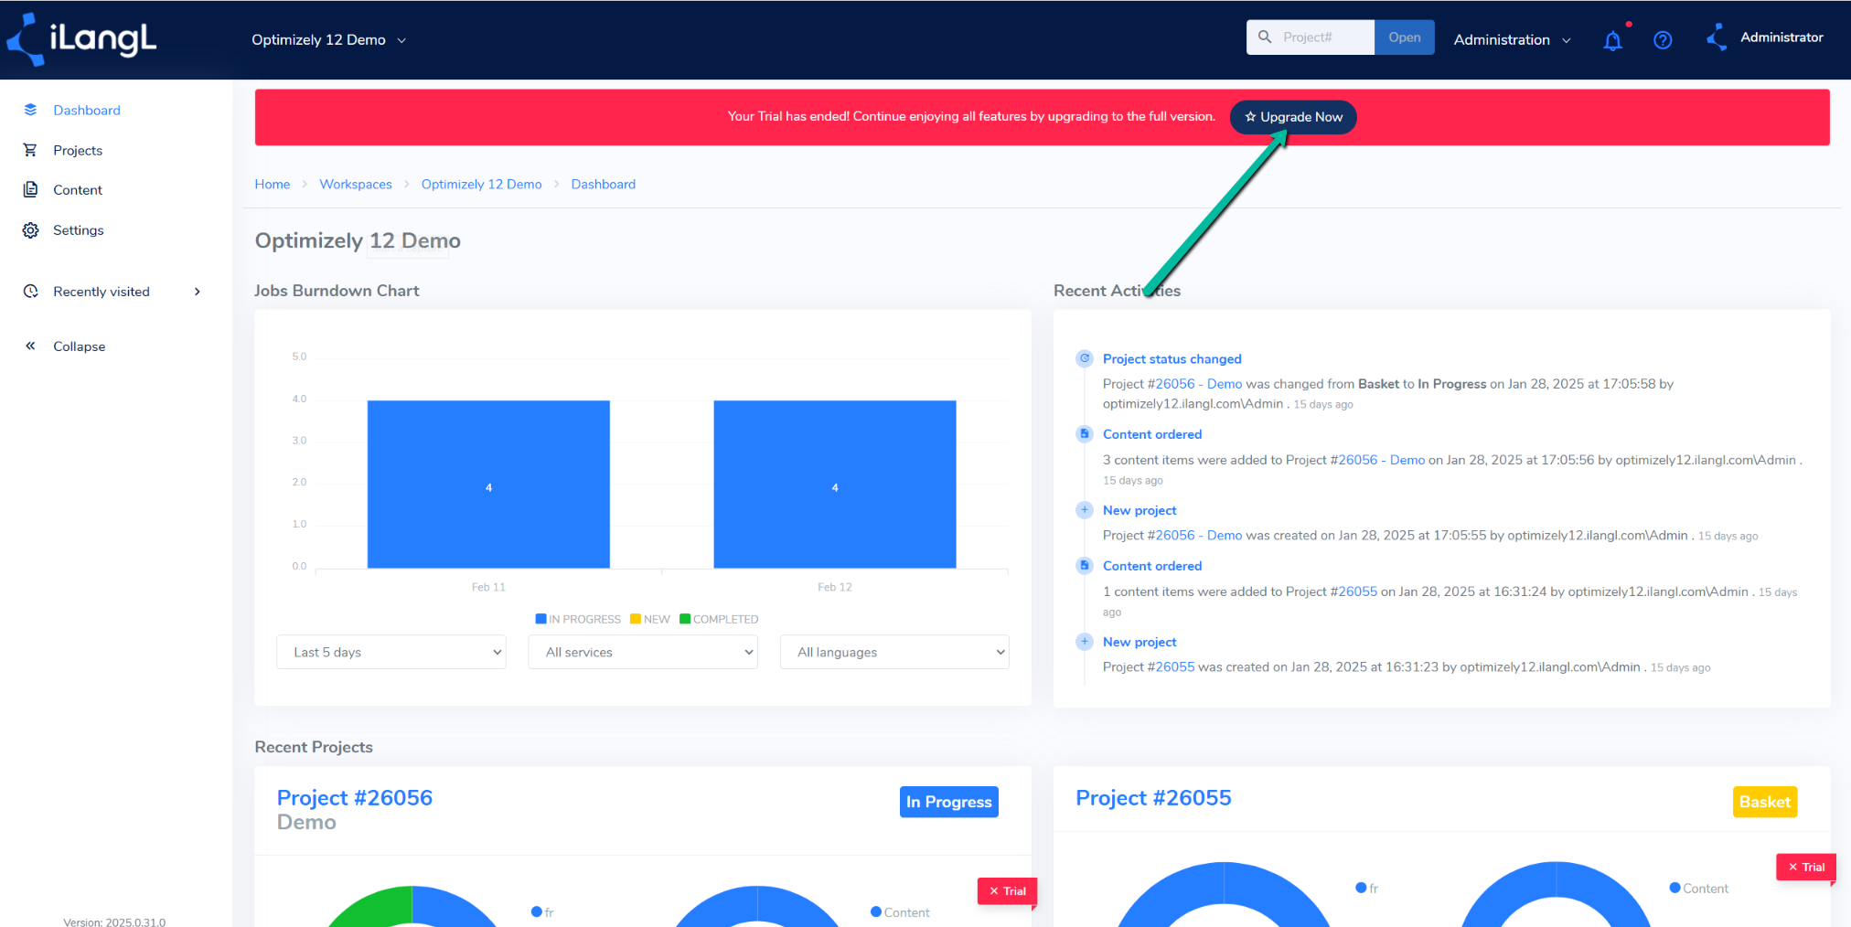Go to Home breadcrumb link
The image size is (1851, 927).
[x=272, y=184]
